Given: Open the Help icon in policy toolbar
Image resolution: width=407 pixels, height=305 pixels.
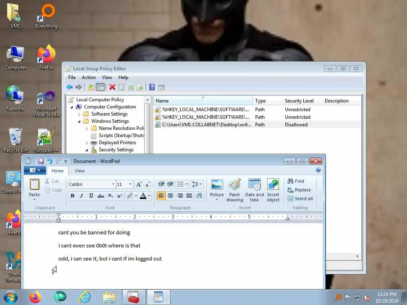Looking at the screenshot, I should tap(152, 87).
